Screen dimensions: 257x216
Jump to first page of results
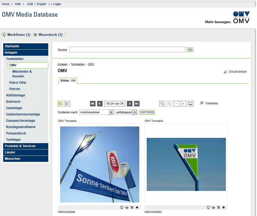pos(93,104)
